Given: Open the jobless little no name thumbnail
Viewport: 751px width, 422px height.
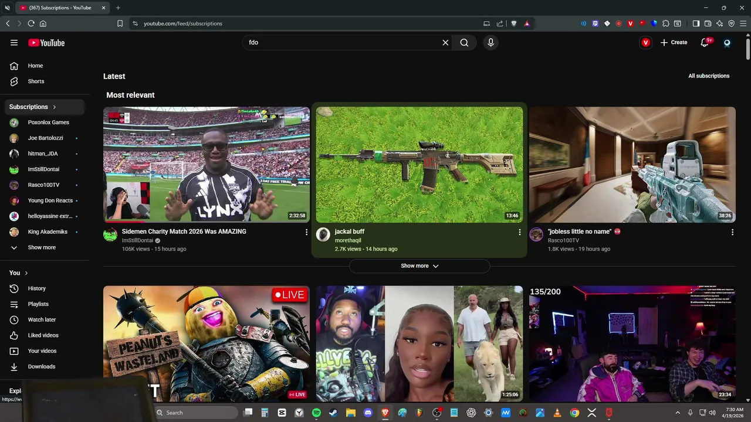Looking at the screenshot, I should click(632, 165).
